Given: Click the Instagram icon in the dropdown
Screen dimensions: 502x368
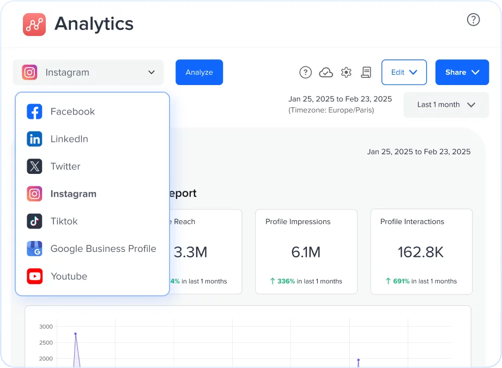Looking at the screenshot, I should click(34, 194).
